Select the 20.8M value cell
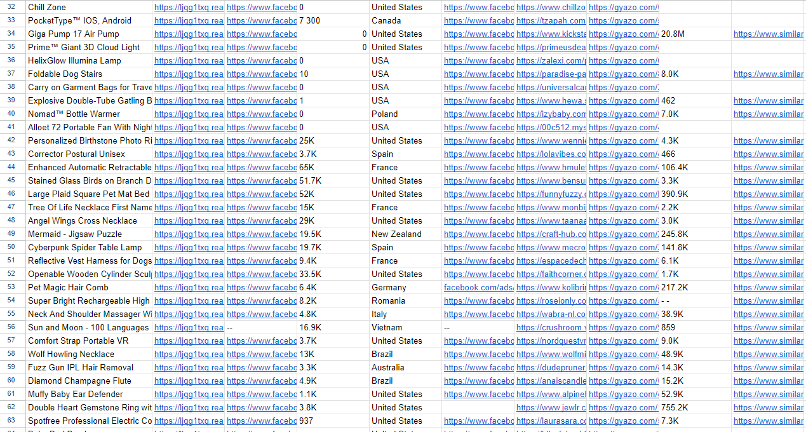Screen dimensions: 806x432 (695, 34)
